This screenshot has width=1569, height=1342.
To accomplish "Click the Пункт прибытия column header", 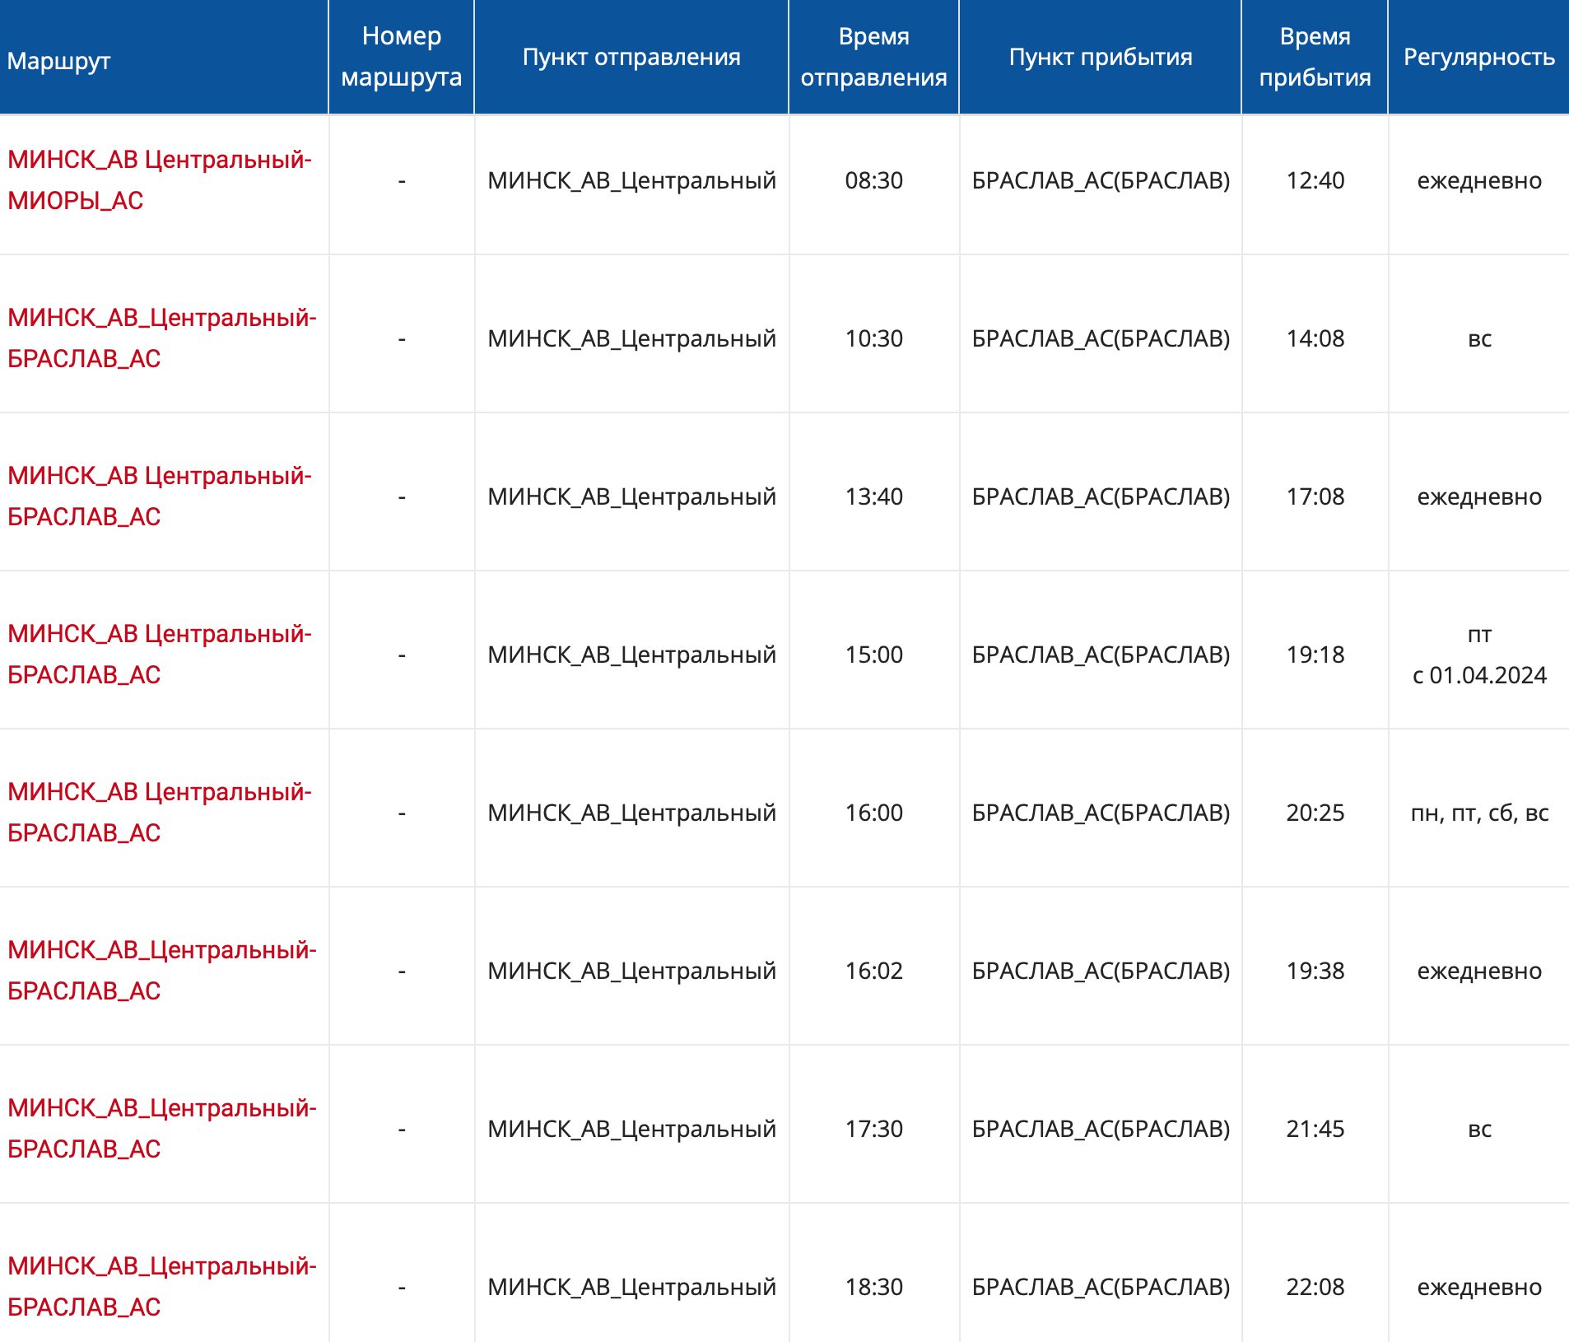I will 1101,57.
